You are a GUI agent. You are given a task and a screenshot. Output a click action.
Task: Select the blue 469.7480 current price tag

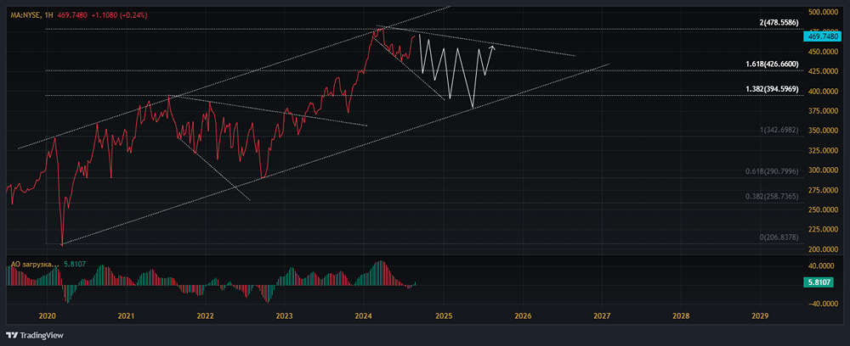tap(821, 36)
